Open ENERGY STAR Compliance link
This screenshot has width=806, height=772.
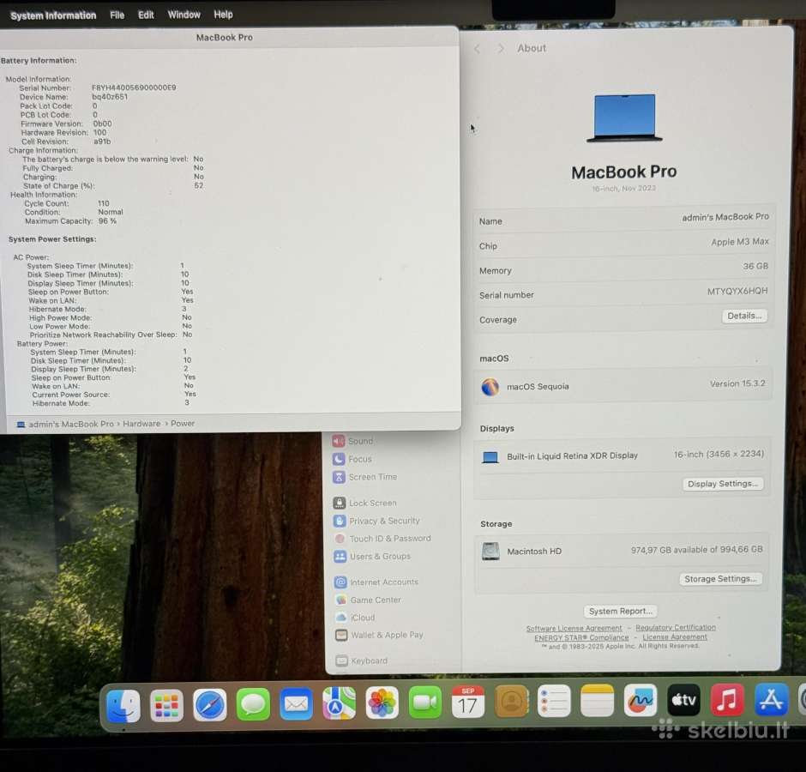click(581, 638)
